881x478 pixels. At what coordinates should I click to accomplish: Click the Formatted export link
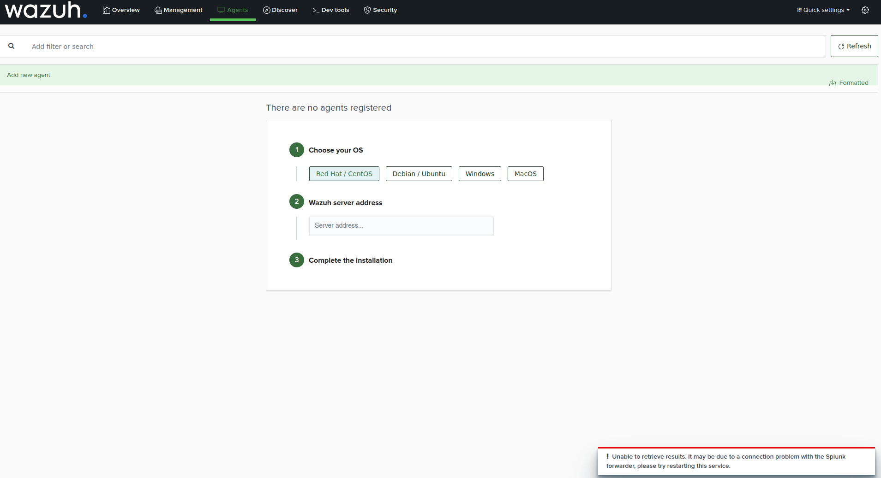click(x=853, y=83)
